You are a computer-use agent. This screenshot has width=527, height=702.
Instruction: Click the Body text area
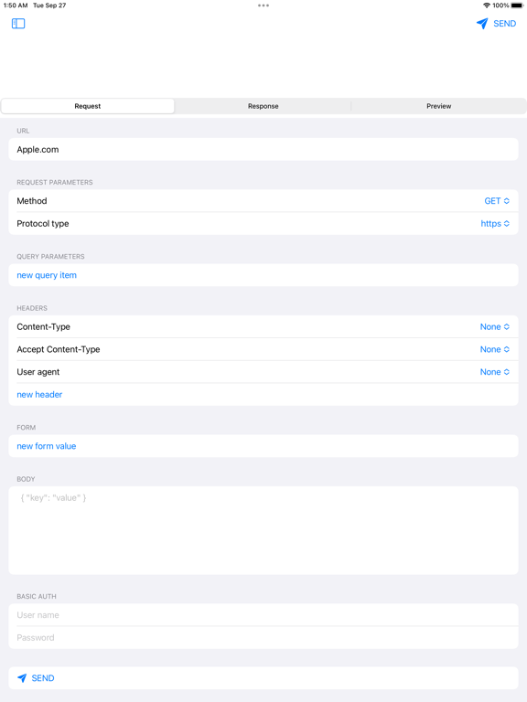[263, 530]
